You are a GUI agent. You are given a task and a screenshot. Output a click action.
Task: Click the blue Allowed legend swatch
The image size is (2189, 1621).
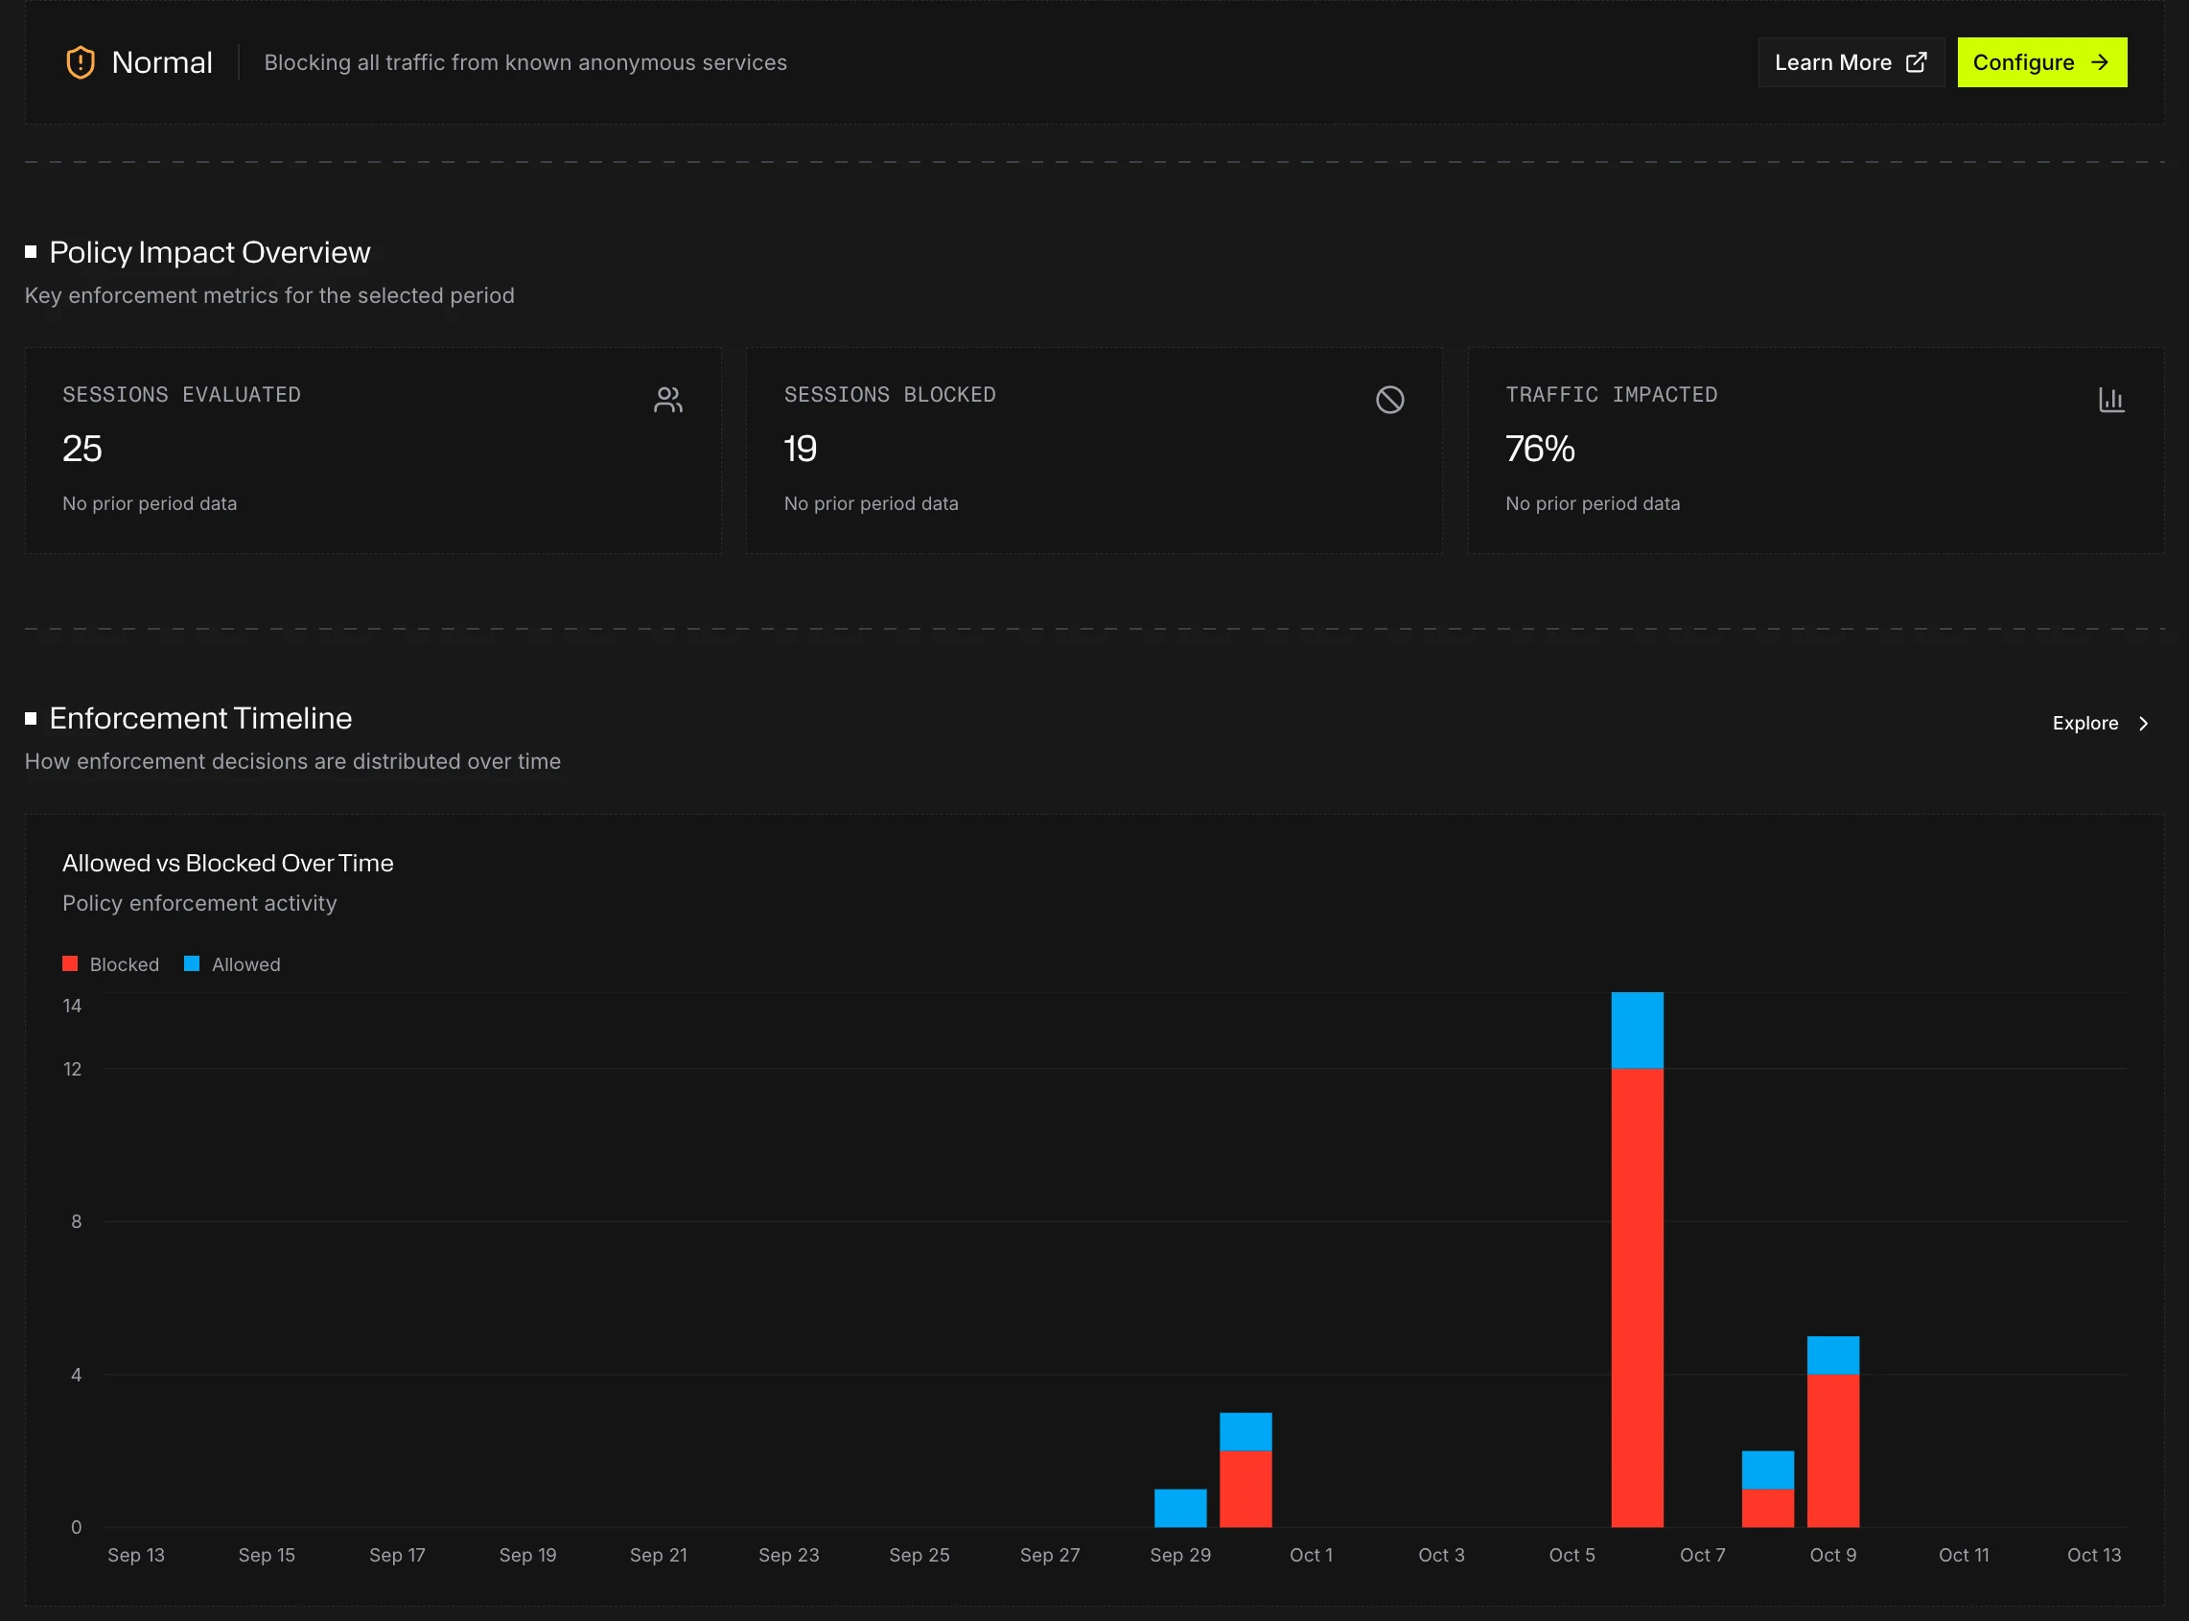pos(192,963)
